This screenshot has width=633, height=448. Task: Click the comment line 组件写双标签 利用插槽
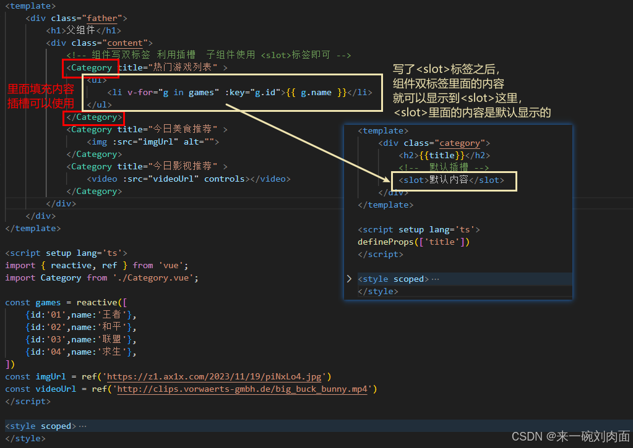(x=209, y=55)
